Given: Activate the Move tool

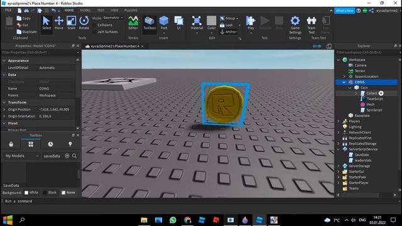Looking at the screenshot, I should (59, 23).
